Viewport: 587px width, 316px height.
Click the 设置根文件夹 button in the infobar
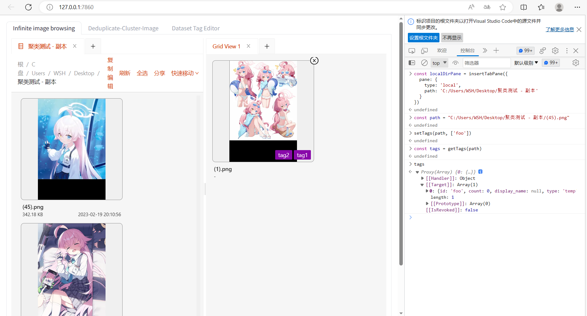pyautogui.click(x=423, y=38)
